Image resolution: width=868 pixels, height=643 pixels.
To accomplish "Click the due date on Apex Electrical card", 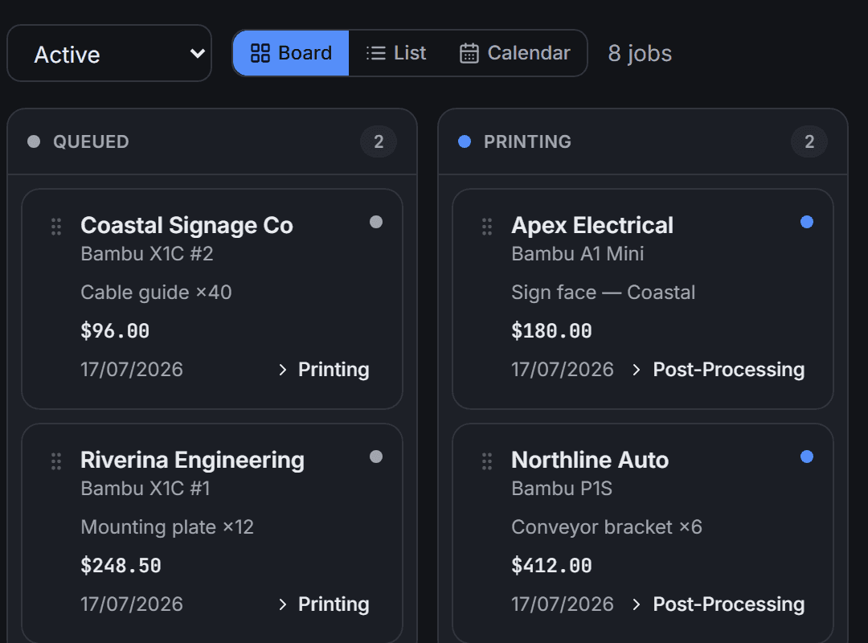I will (x=563, y=370).
